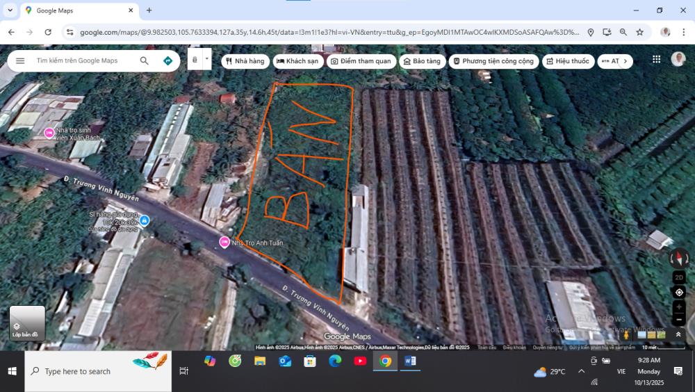Click the '10 mét' map scale
Viewport: 695px width, 392px height.
click(663, 348)
